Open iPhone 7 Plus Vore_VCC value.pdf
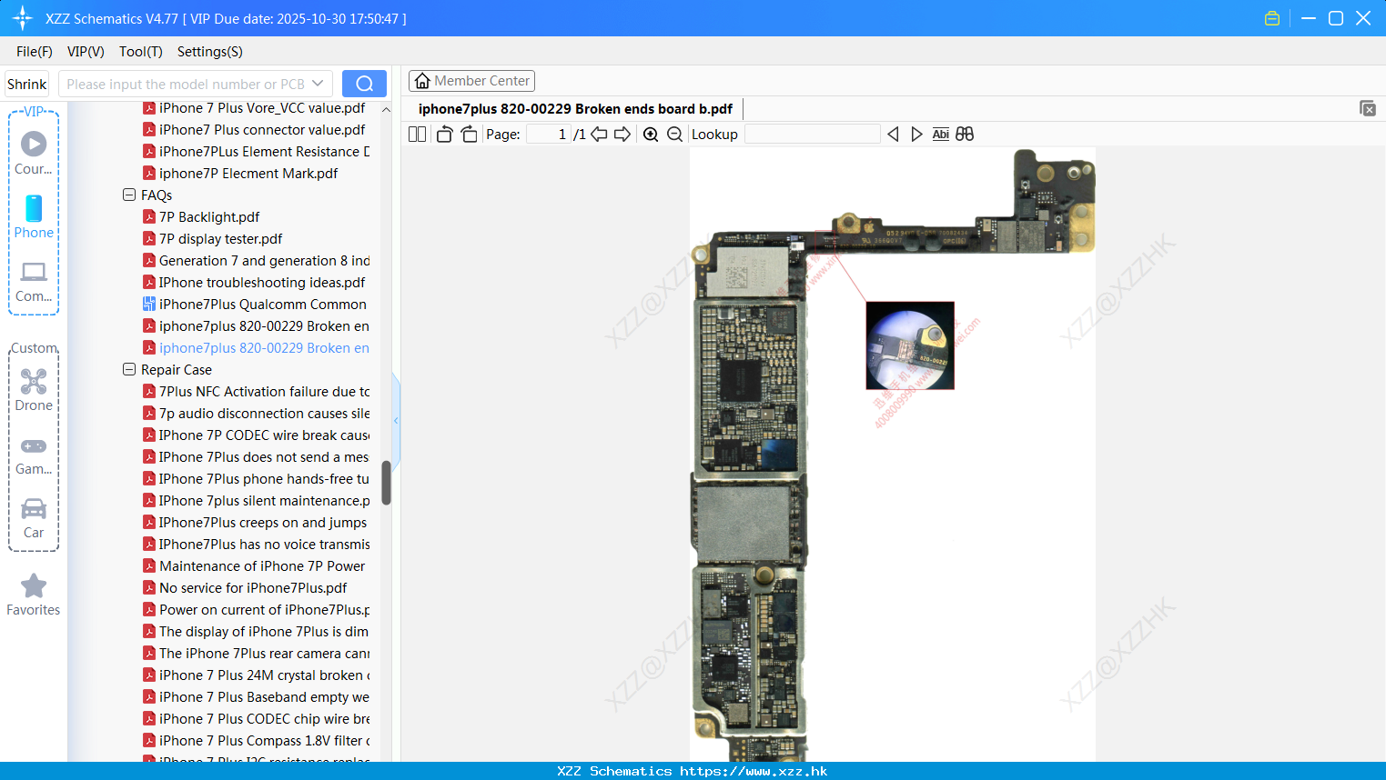The width and height of the screenshot is (1386, 780). coord(262,107)
